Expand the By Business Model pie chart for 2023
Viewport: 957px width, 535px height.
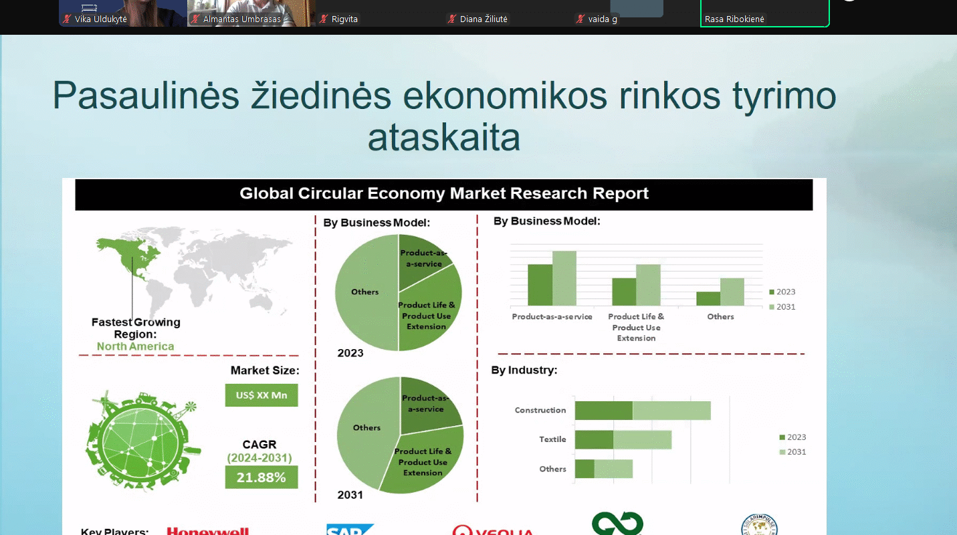click(397, 292)
